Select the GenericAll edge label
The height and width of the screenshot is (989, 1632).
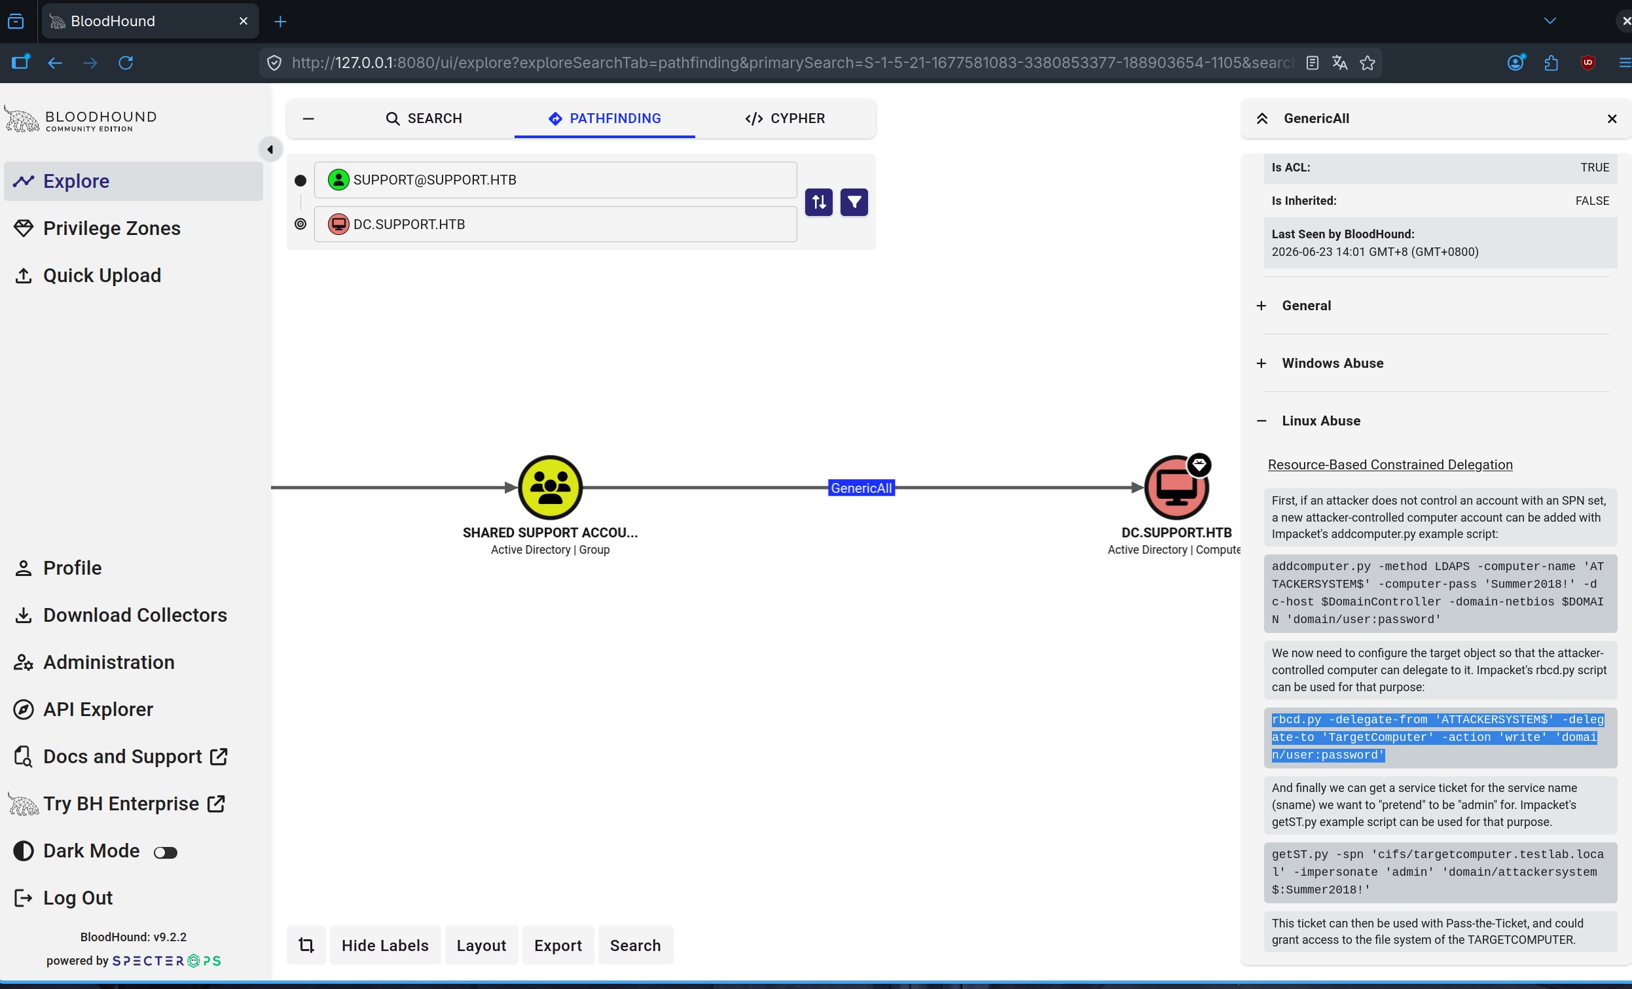click(x=861, y=488)
